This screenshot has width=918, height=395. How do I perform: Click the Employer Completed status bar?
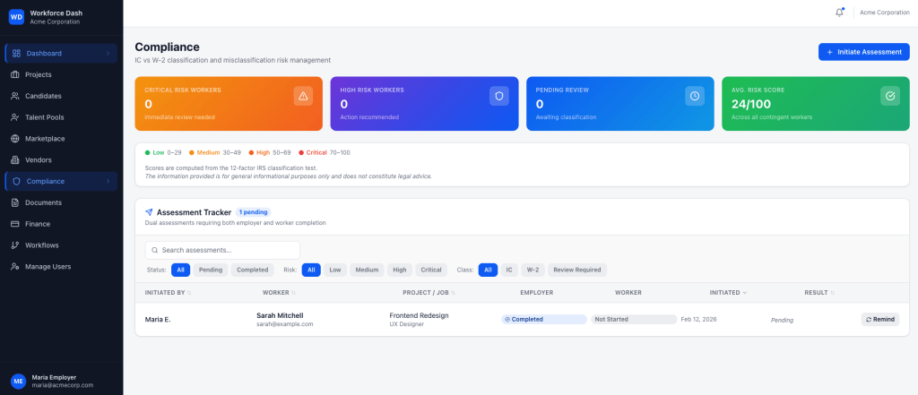543,319
